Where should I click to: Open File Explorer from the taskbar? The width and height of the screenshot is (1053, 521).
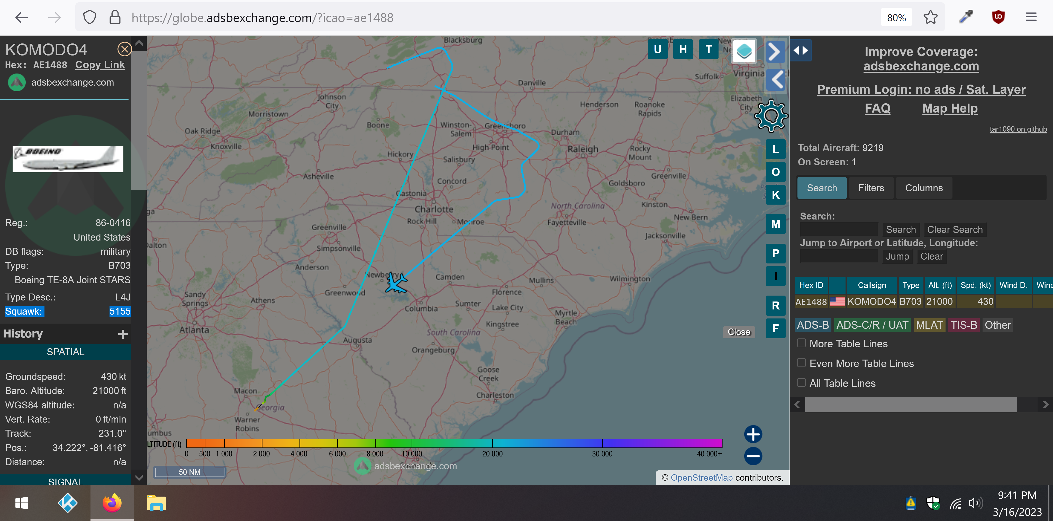(156, 503)
